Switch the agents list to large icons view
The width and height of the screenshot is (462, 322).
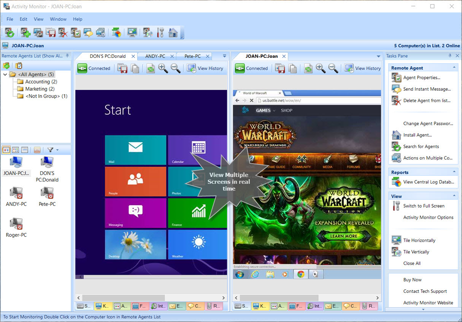click(6, 150)
